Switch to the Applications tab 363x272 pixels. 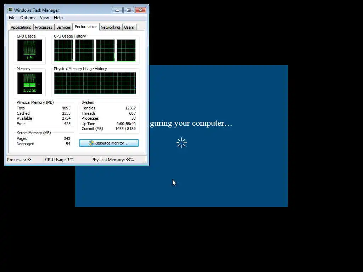tap(21, 27)
